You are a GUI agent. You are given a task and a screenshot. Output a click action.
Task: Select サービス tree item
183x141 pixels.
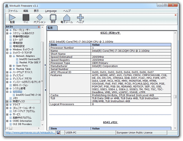click(x=17, y=114)
